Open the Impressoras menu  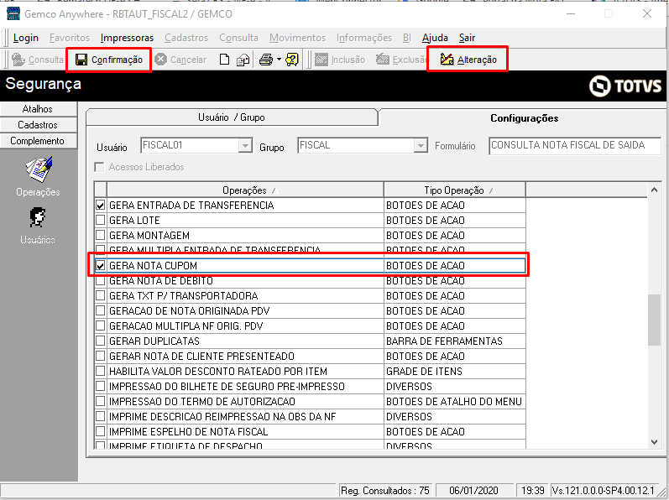[127, 38]
